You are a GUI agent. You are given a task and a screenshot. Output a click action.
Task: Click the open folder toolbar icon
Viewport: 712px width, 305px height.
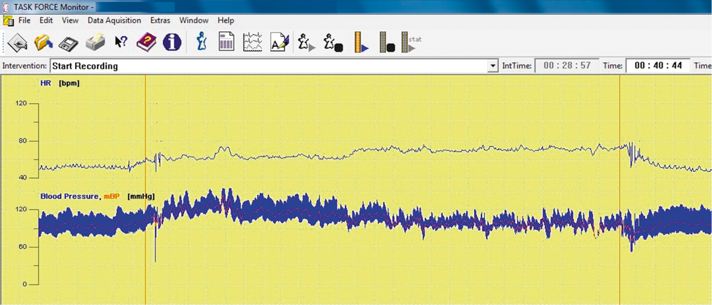point(43,42)
